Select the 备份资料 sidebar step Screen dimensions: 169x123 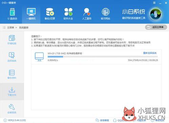pos(12,74)
